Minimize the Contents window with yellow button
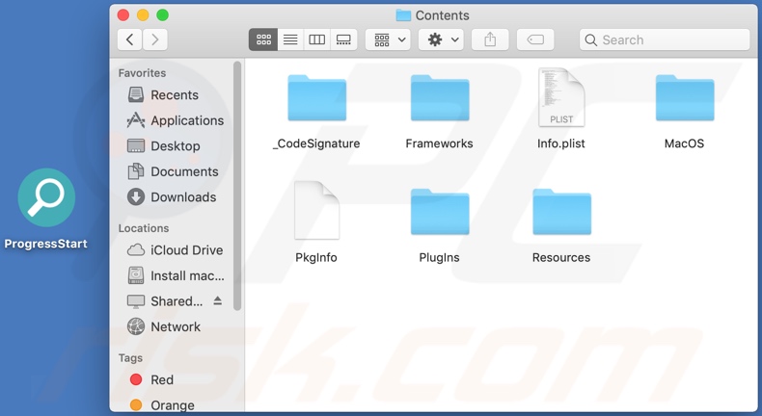Screen dimensions: 762x416 [x=143, y=15]
